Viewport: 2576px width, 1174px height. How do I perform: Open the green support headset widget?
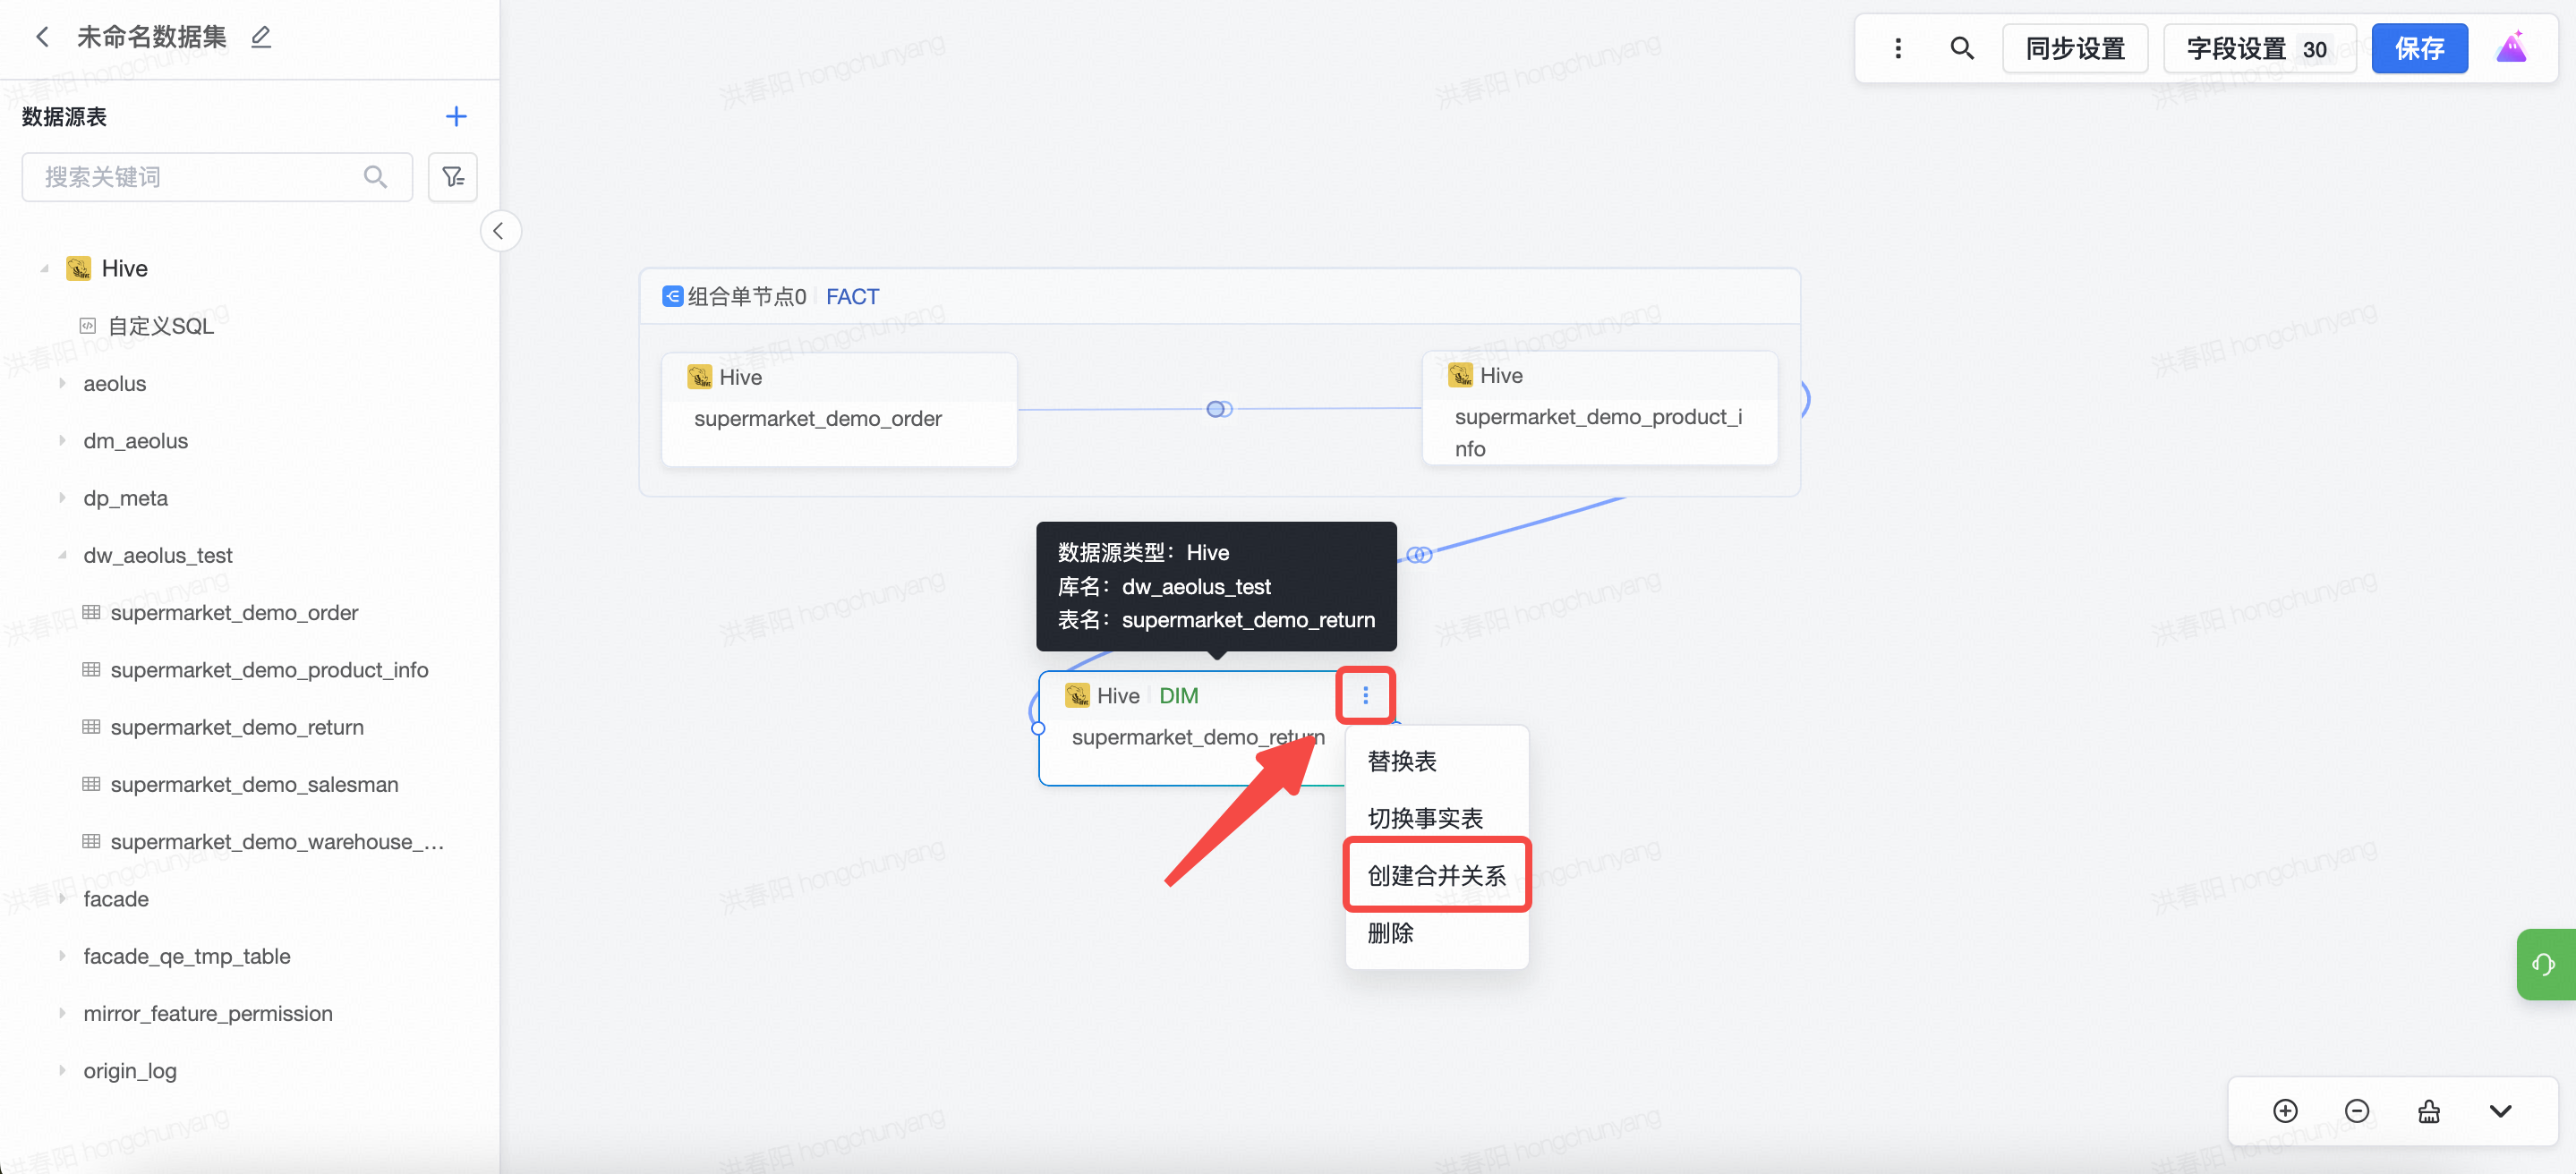[2543, 964]
